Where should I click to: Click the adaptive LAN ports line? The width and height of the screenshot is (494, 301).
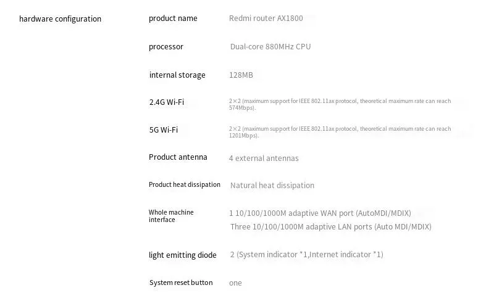click(x=331, y=227)
